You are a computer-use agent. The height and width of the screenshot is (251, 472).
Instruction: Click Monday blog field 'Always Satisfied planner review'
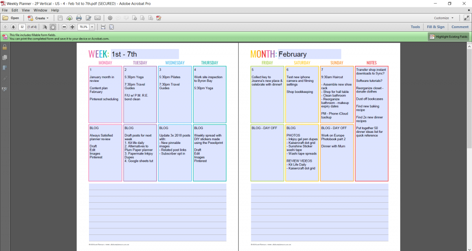click(x=106, y=153)
